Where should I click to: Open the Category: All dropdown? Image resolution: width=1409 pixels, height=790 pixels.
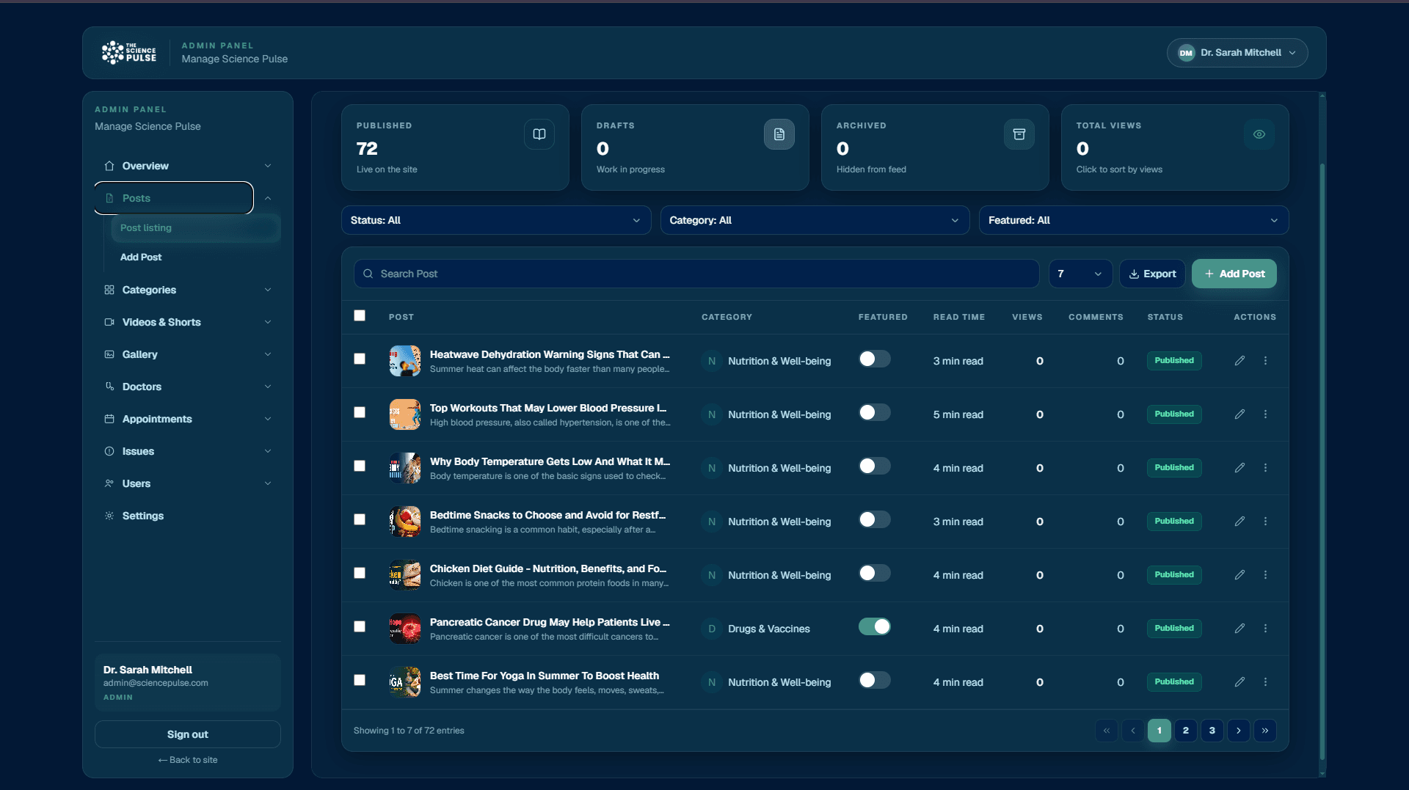pyautogui.click(x=815, y=220)
